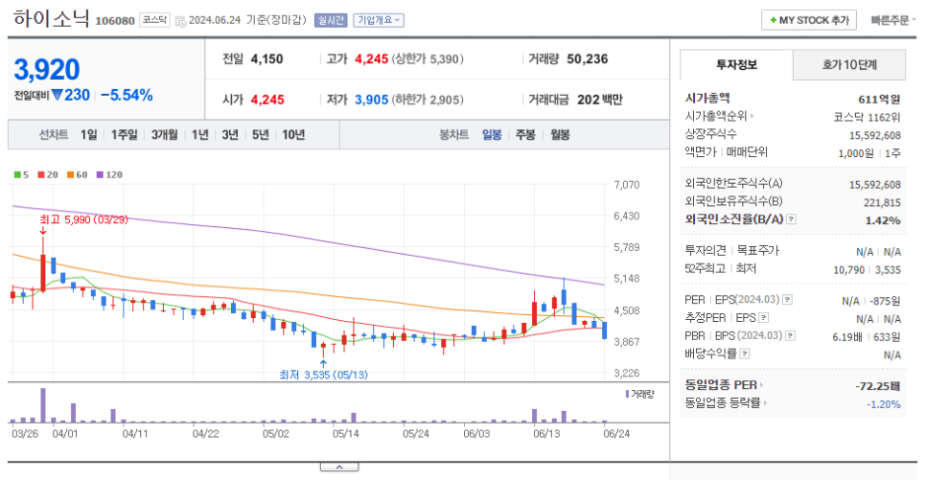Click the 거래대금 value 202 백만
Viewport: 926px width, 480px height.
pyautogui.click(x=599, y=100)
